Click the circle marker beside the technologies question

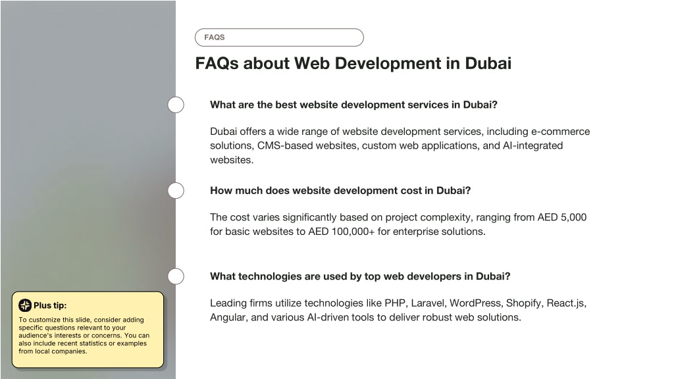click(176, 276)
